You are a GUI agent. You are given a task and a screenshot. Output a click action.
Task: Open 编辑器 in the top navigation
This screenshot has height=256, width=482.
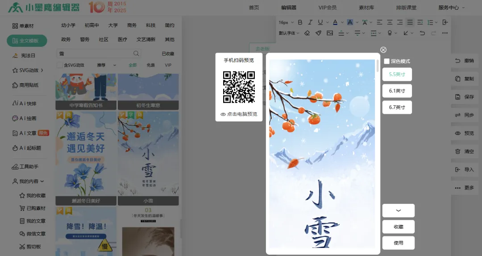pyautogui.click(x=289, y=8)
